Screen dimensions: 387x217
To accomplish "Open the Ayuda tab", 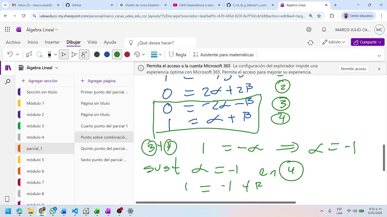I will click(x=110, y=42).
